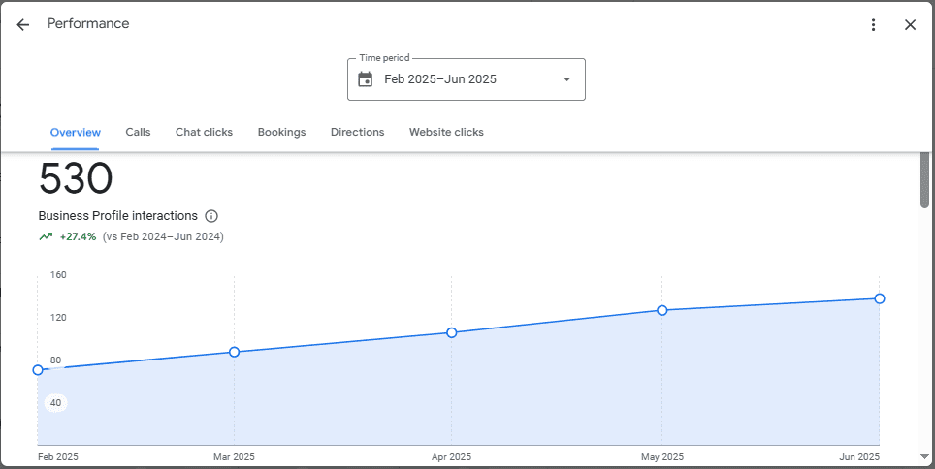This screenshot has height=469, width=935.
Task: Select the Mar 2025 data point marker
Action: point(234,352)
